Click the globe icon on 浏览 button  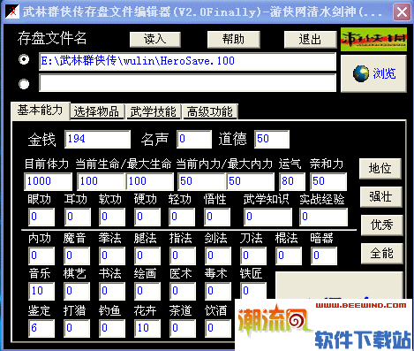click(x=360, y=73)
